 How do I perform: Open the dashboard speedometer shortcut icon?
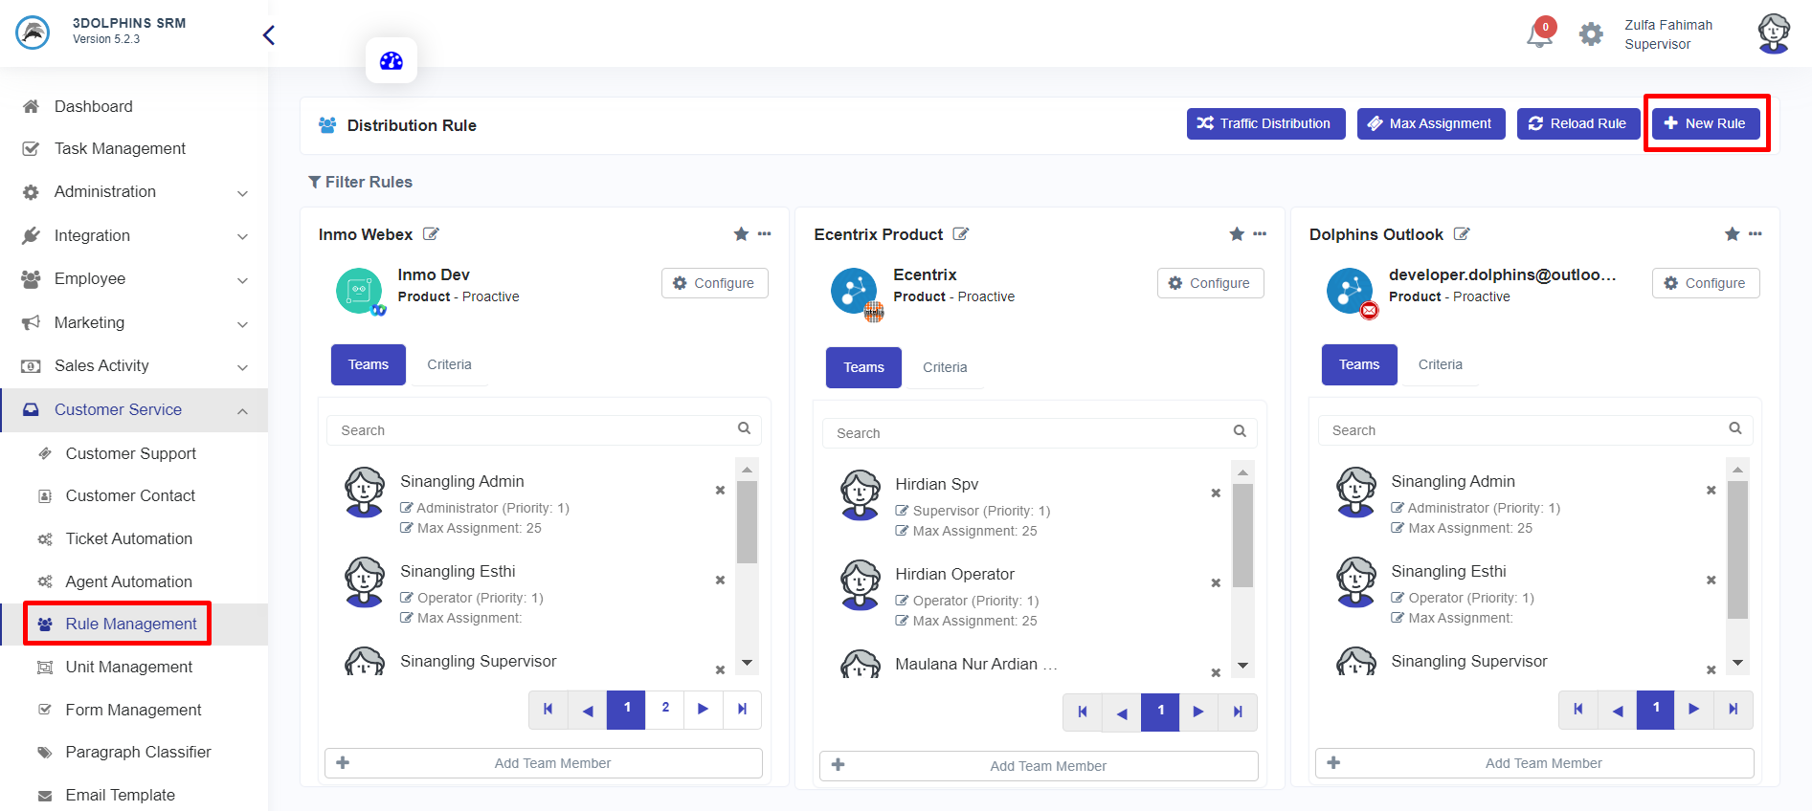[391, 61]
